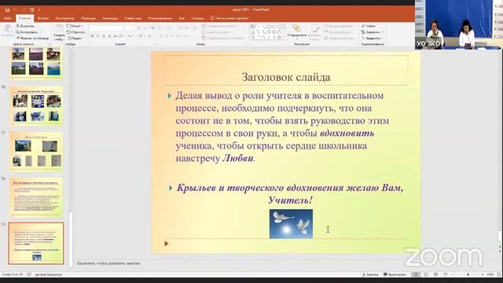
Task: Open the Анимация ribbon tab
Action: pos(110,18)
